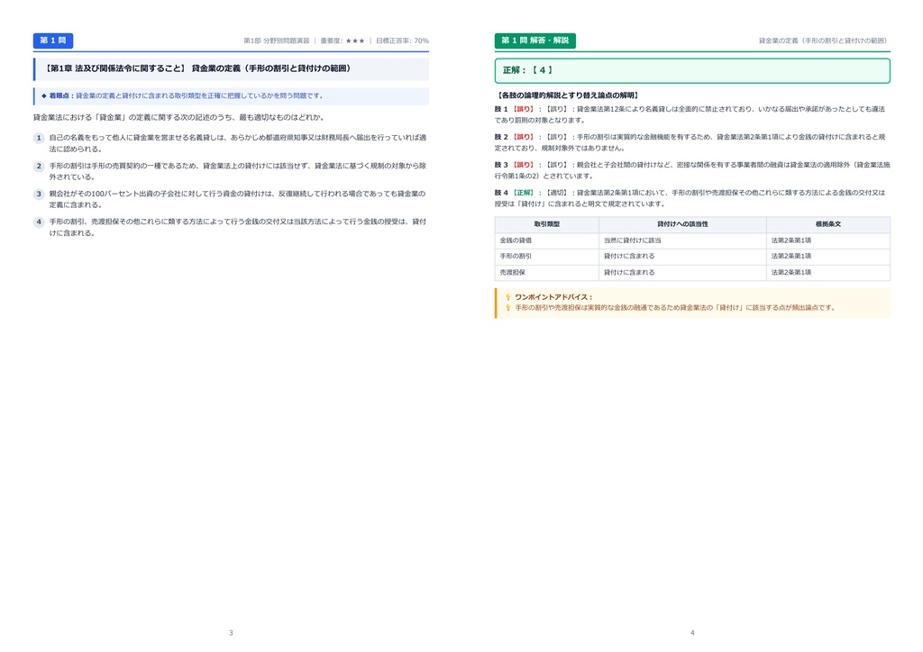Click choice 1 text starting 自己の名義をもって
Screen dimensions: 923x652
pos(238,143)
